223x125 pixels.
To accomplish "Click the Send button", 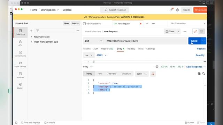I will tap(194, 41).
